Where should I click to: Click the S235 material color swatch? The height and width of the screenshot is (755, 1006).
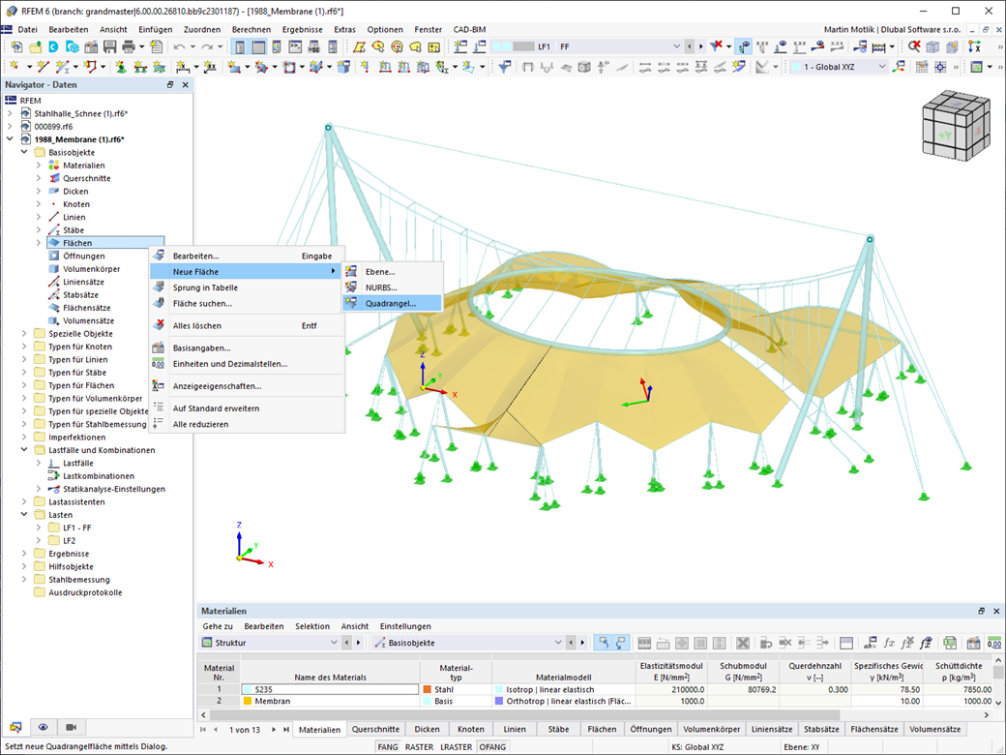(x=247, y=689)
